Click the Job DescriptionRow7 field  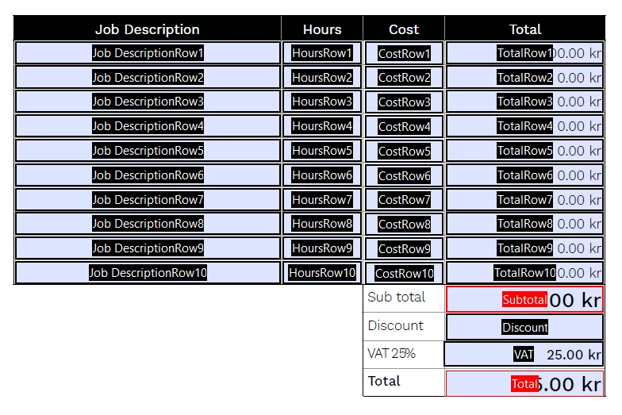tap(148, 200)
